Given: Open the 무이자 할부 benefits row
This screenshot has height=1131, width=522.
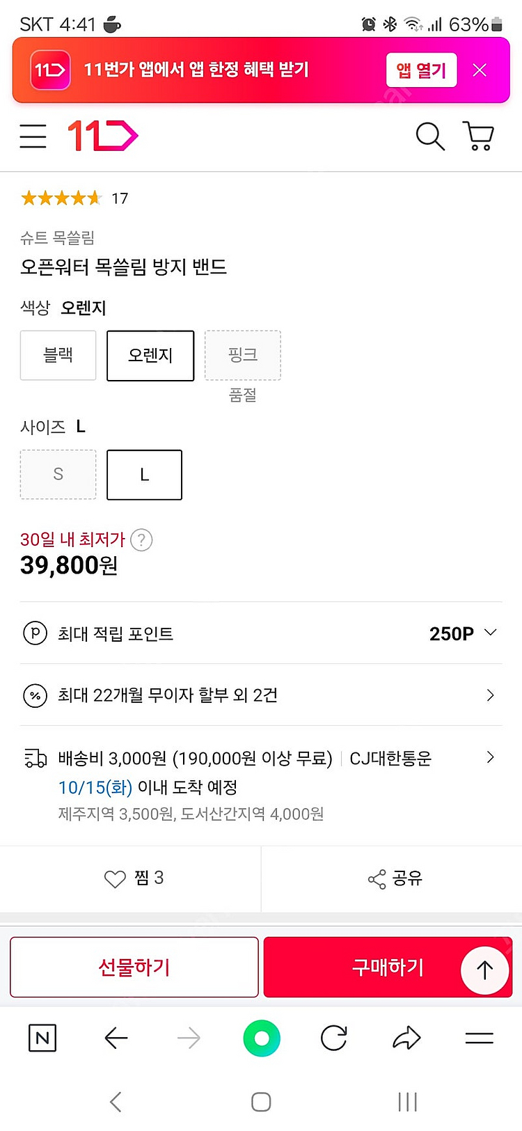Looking at the screenshot, I should click(x=490, y=695).
